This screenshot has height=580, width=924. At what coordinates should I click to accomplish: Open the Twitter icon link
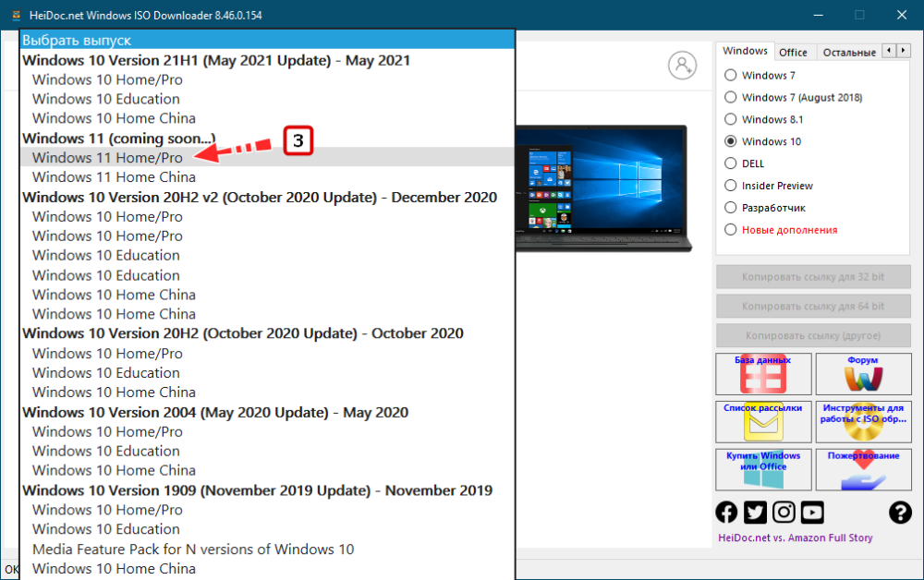[x=755, y=513]
